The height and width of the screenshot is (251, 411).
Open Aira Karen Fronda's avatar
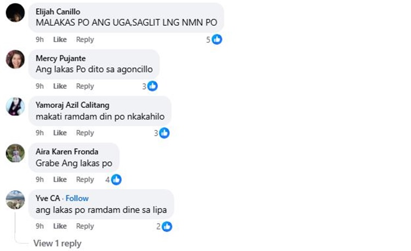click(x=15, y=153)
